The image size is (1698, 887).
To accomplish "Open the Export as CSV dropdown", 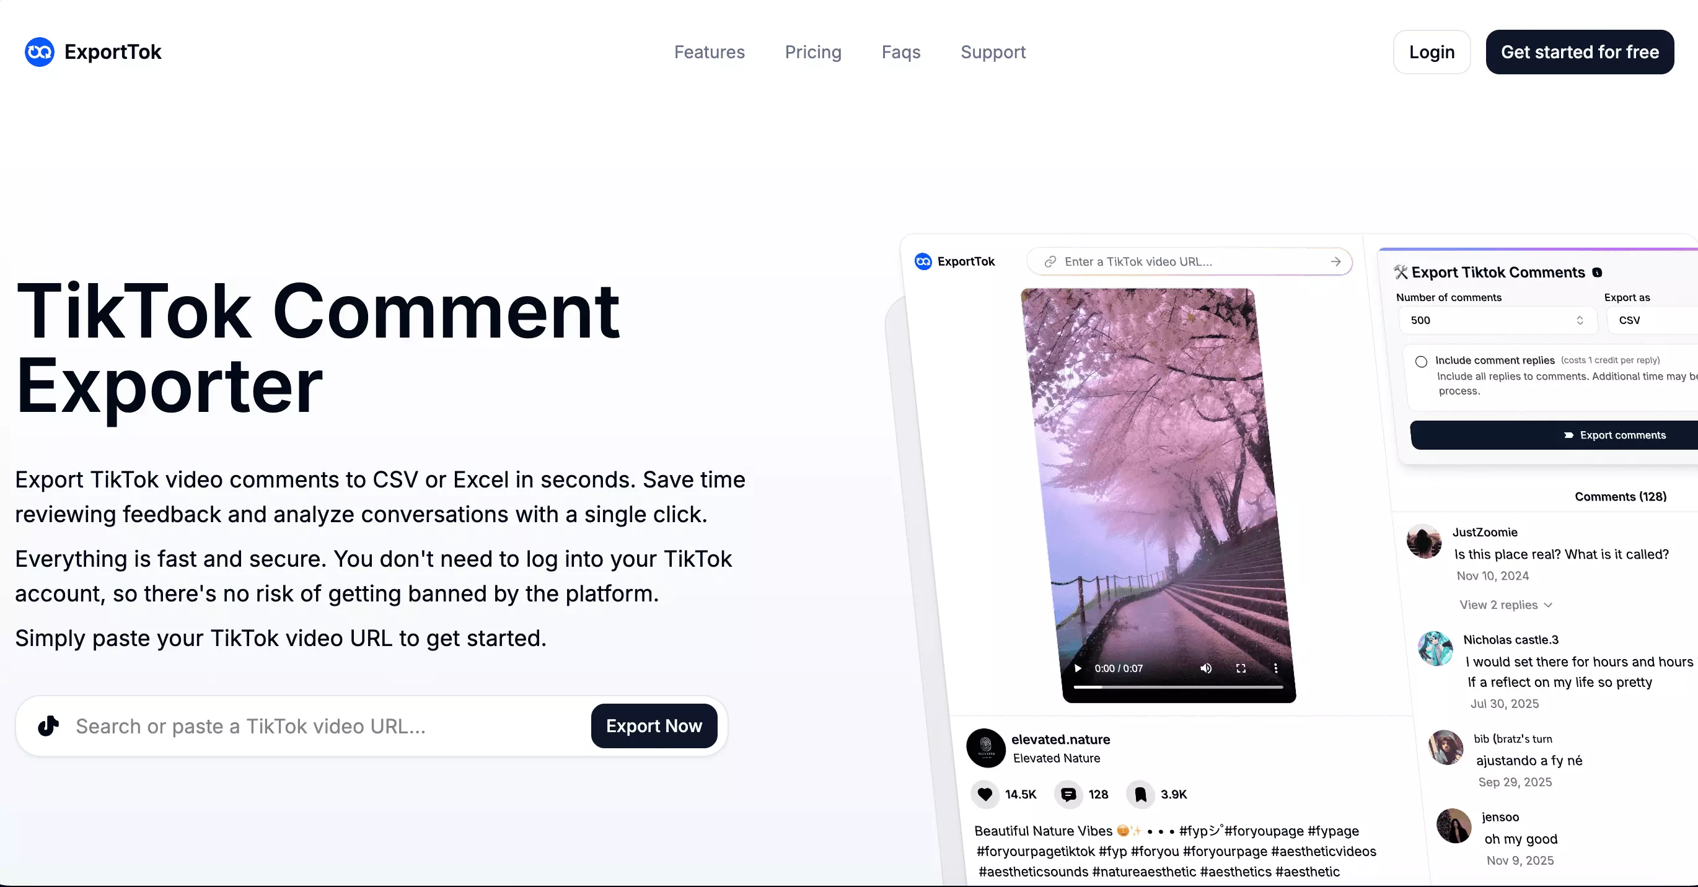I will tap(1648, 320).
